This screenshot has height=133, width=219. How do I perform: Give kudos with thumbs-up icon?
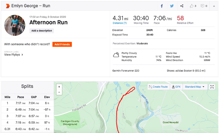click(x=192, y=6)
